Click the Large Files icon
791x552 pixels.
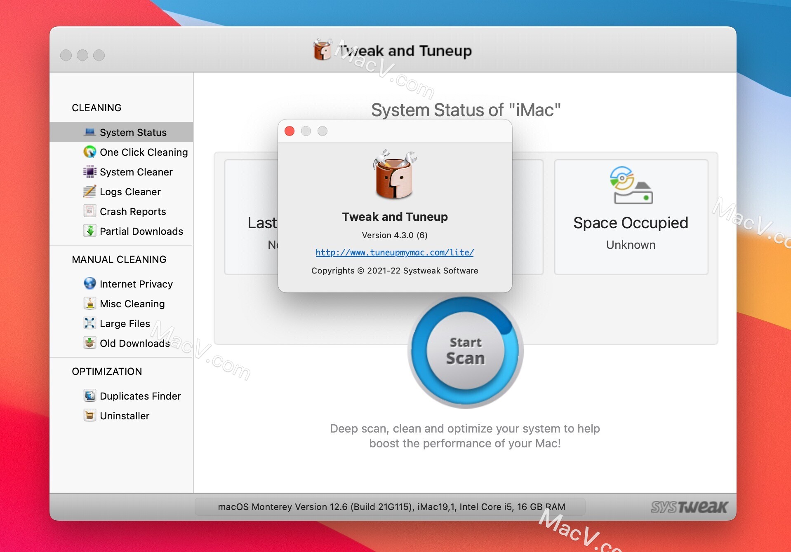89,323
